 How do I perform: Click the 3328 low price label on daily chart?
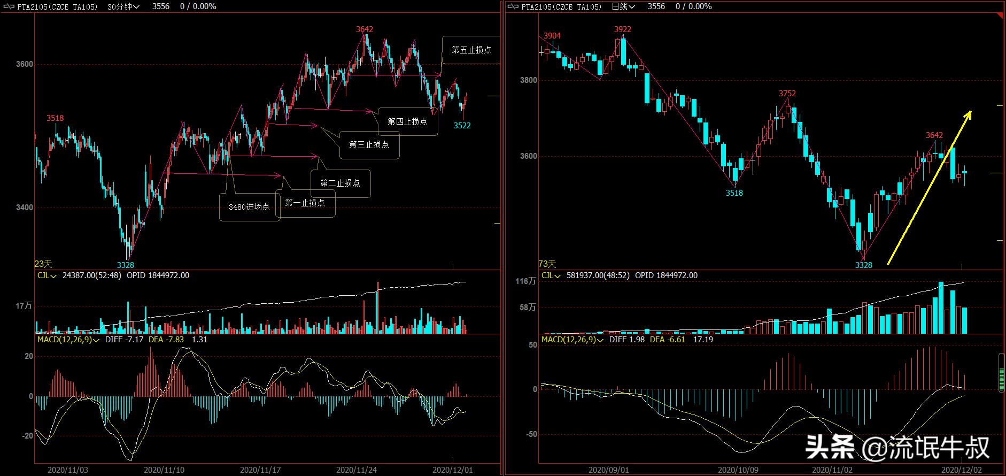pos(863,265)
